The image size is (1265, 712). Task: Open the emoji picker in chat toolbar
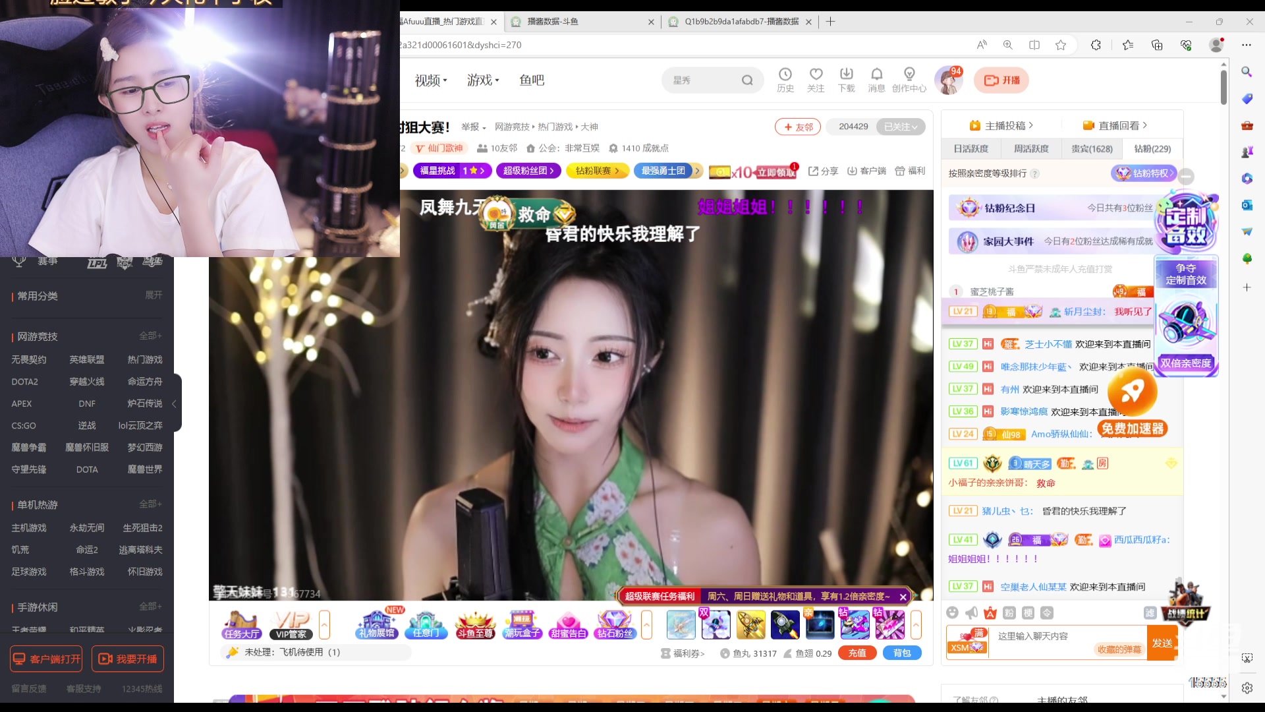coord(952,613)
